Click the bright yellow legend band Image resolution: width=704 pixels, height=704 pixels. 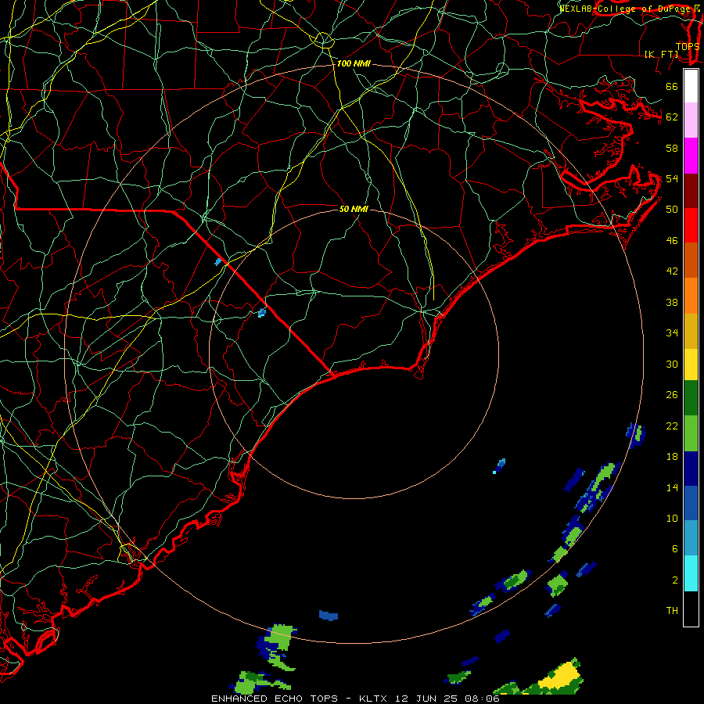[691, 365]
